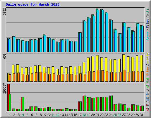Click the 'kB Out' legend label
151x118 pixels.
(148, 83)
